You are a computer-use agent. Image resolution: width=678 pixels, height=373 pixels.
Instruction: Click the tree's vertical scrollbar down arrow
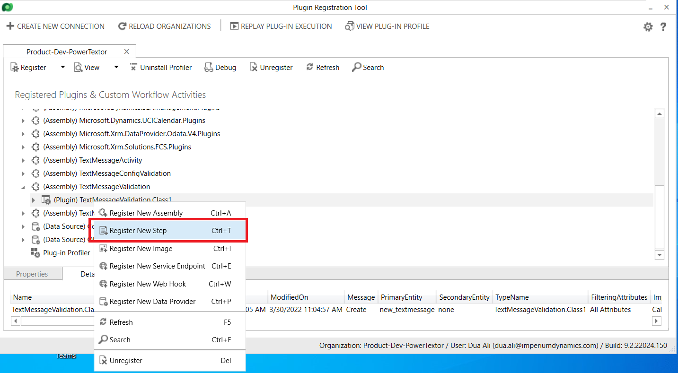tap(660, 255)
